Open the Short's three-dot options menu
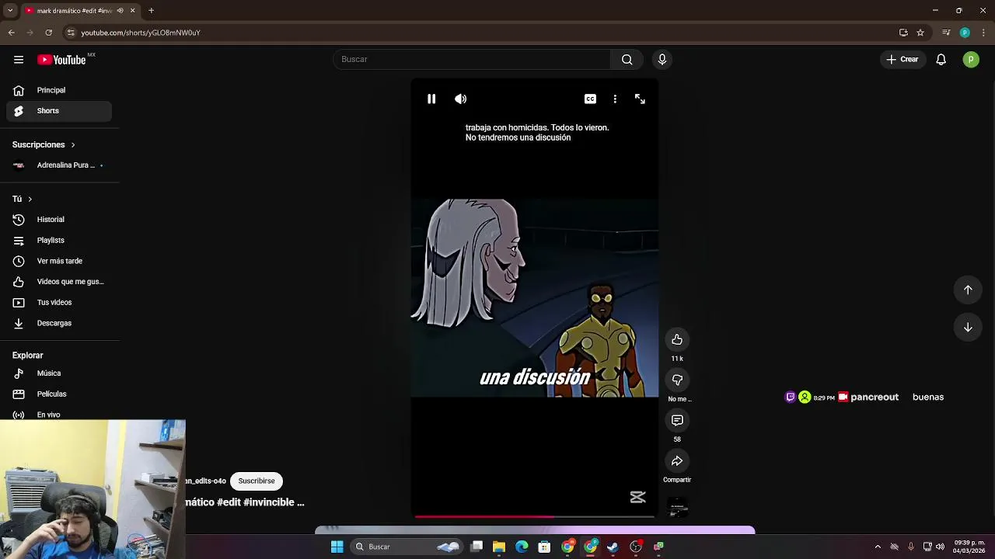Viewport: 995px width, 559px height. (615, 99)
